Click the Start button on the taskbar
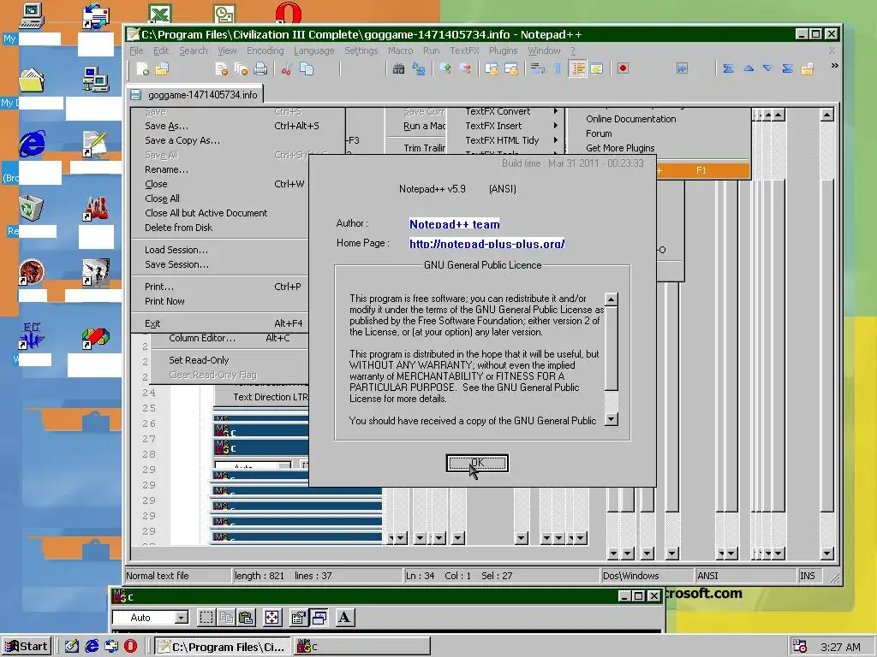This screenshot has height=657, width=877. click(27, 647)
